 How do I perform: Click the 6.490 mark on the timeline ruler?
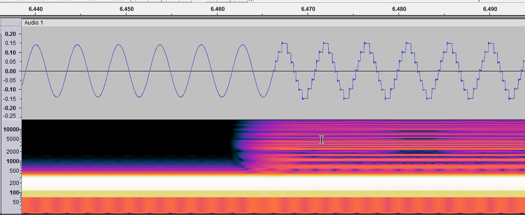coord(490,9)
